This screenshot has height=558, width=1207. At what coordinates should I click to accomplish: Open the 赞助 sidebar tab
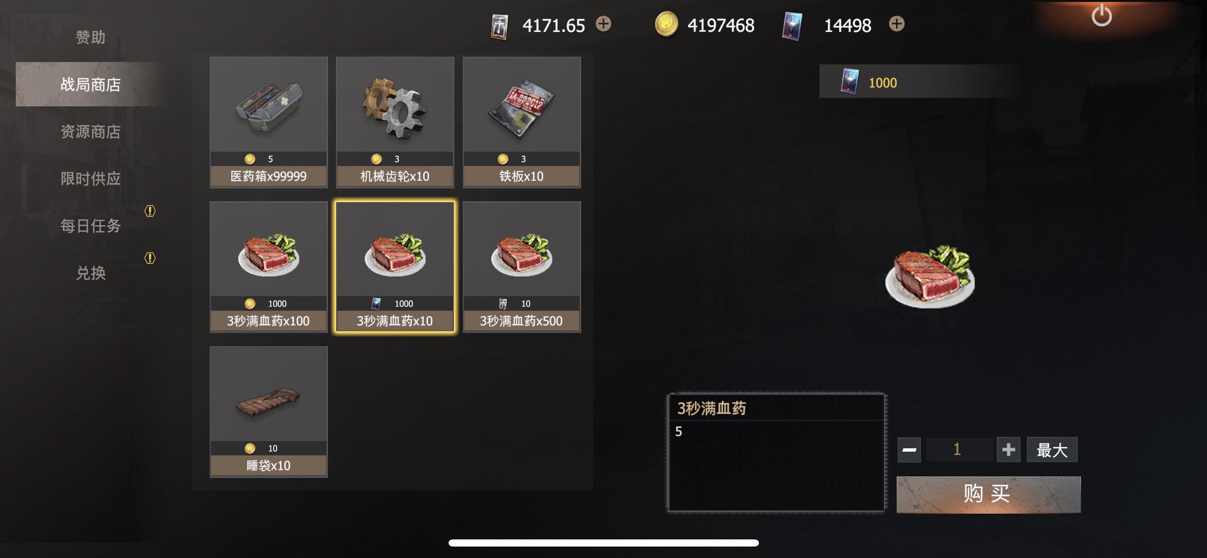tap(91, 37)
